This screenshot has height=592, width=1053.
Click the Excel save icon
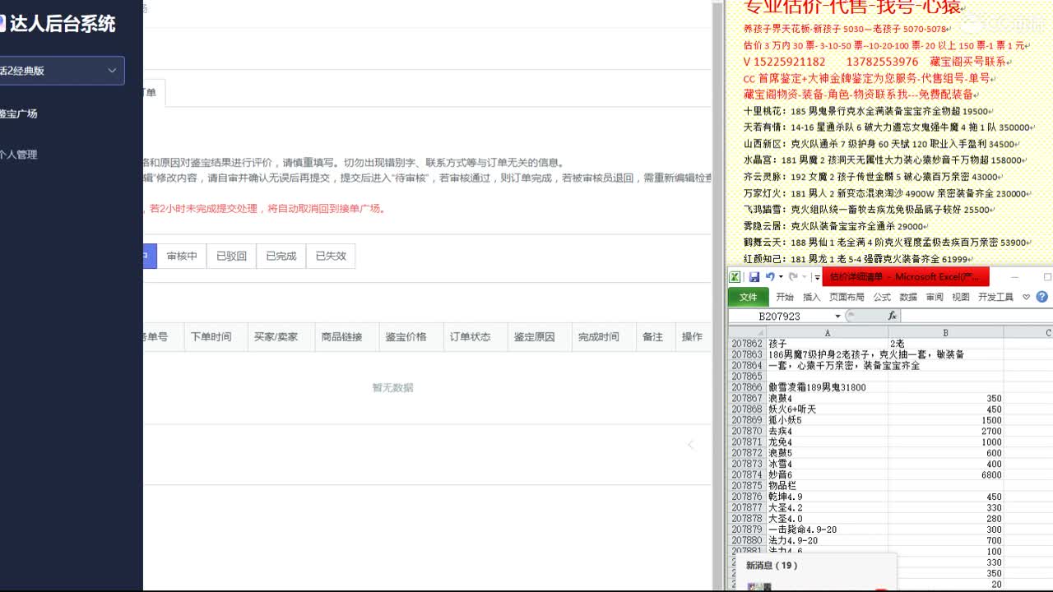point(754,277)
